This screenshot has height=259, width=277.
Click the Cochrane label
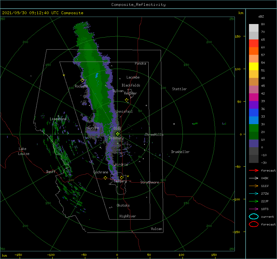point(101,172)
